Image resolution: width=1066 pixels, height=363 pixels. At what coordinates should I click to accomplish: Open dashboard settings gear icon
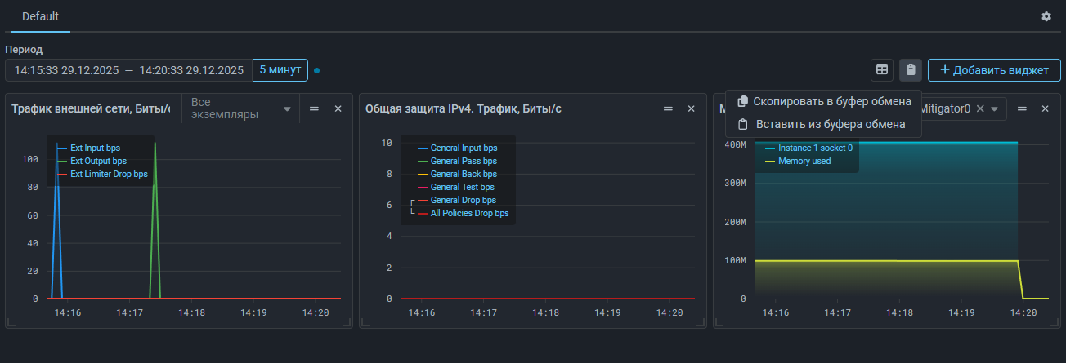pyautogui.click(x=1046, y=16)
